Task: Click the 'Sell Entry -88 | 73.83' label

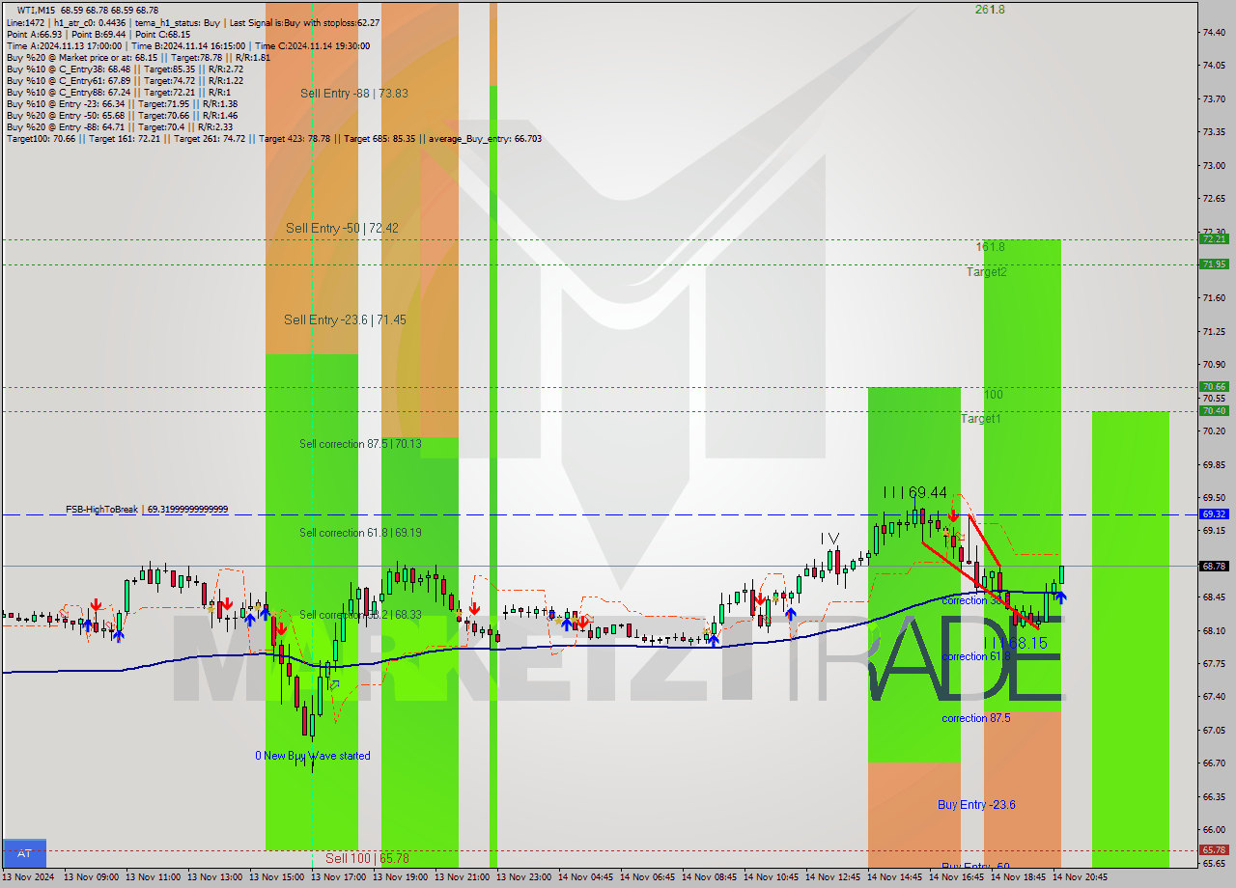Action: pyautogui.click(x=353, y=94)
